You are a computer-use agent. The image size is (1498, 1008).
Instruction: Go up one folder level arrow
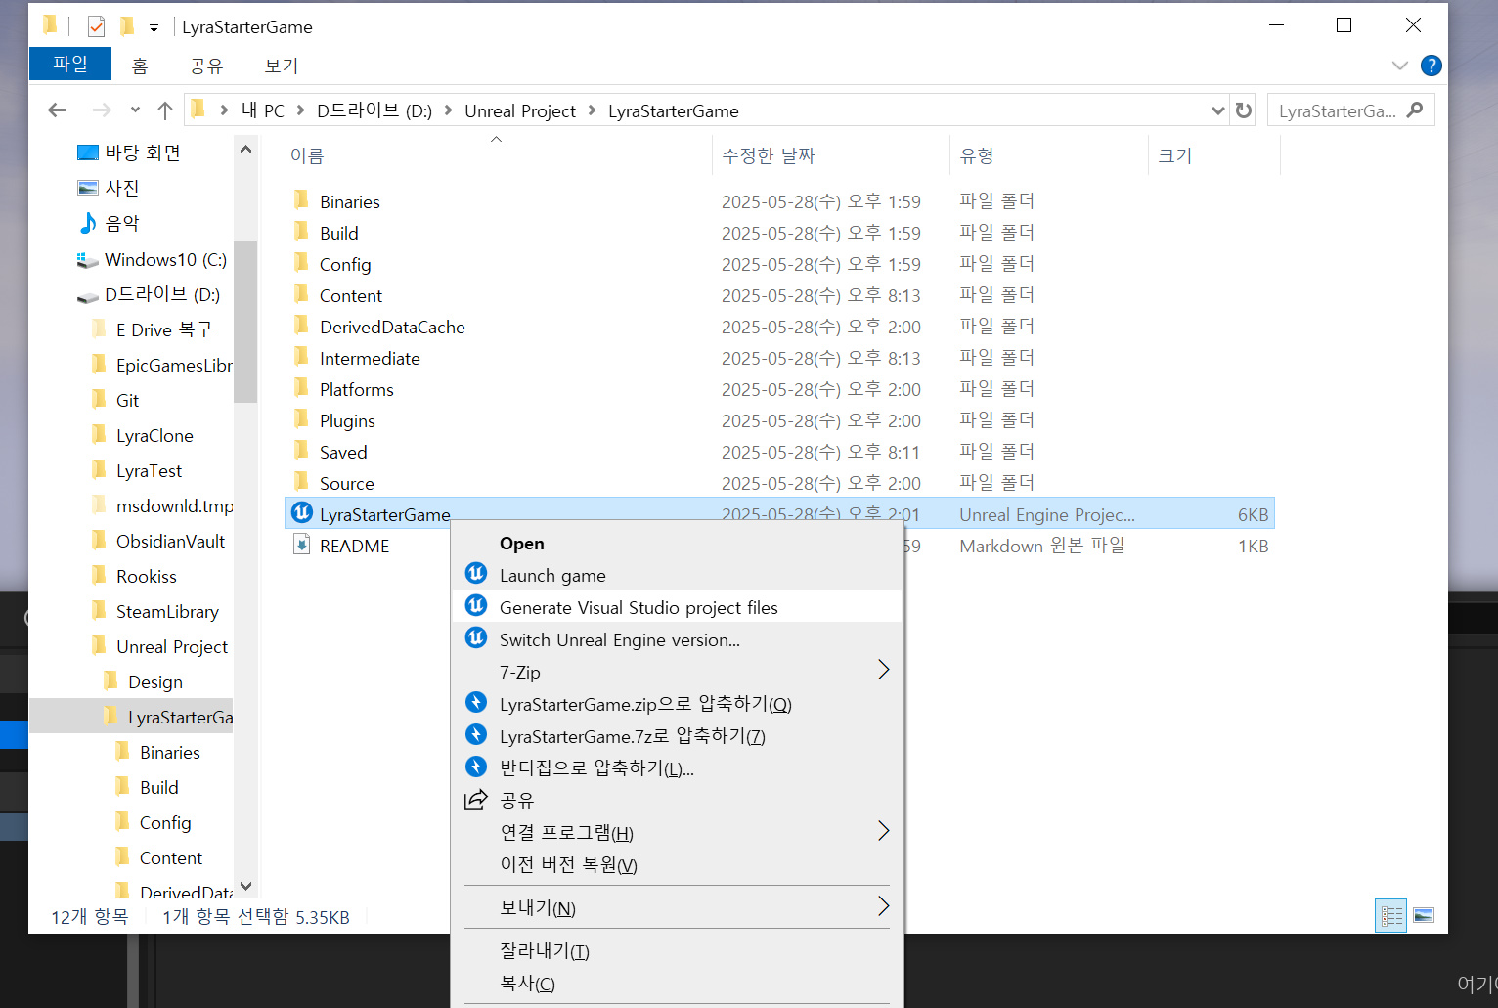(x=165, y=110)
